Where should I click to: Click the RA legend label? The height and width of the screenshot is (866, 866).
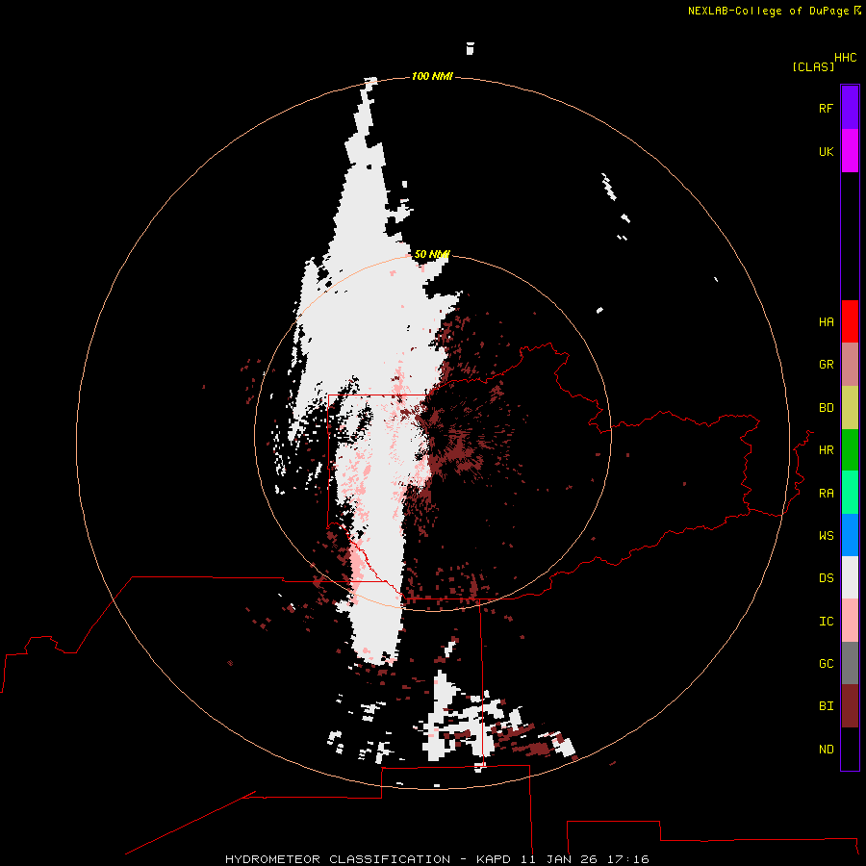point(826,494)
